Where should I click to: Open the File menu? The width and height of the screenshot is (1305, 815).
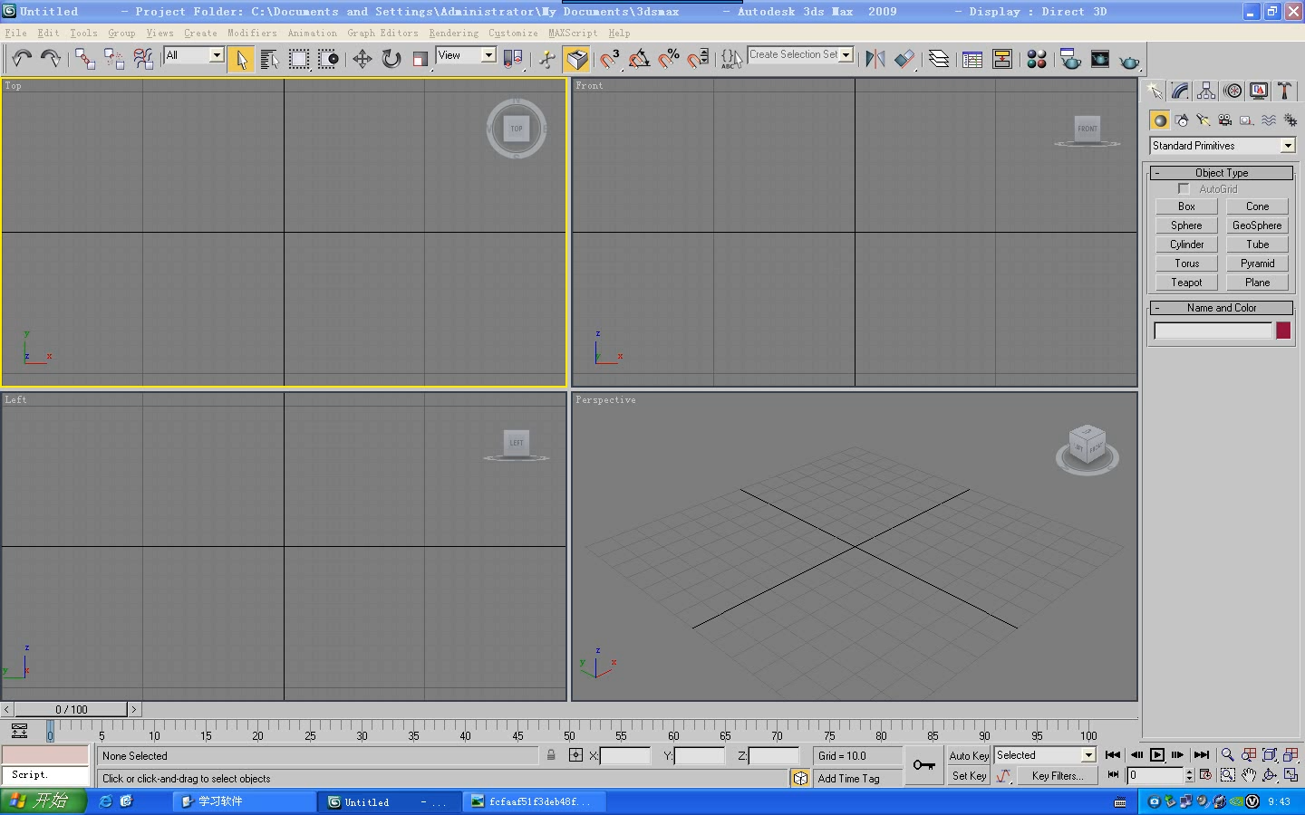point(16,33)
